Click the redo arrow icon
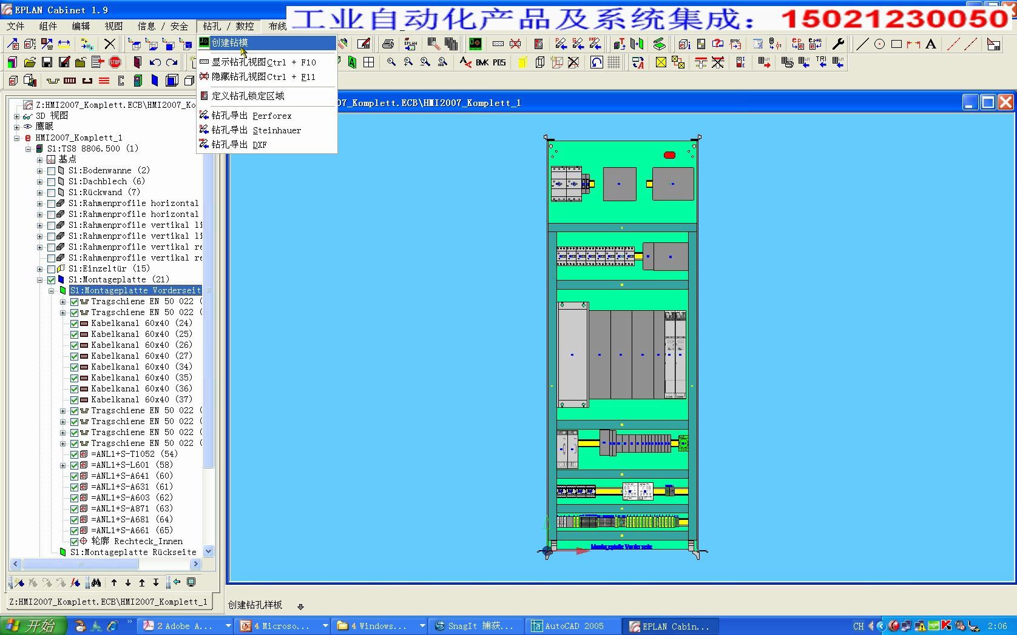Screen dimensions: 1017x635 [172, 62]
